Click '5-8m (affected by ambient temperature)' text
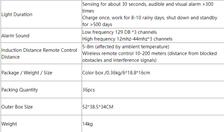The width and height of the screenshot is (224, 132). click(x=126, y=47)
